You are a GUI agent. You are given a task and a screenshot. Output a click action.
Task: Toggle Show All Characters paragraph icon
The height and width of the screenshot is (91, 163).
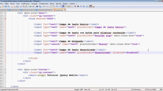(60, 6)
